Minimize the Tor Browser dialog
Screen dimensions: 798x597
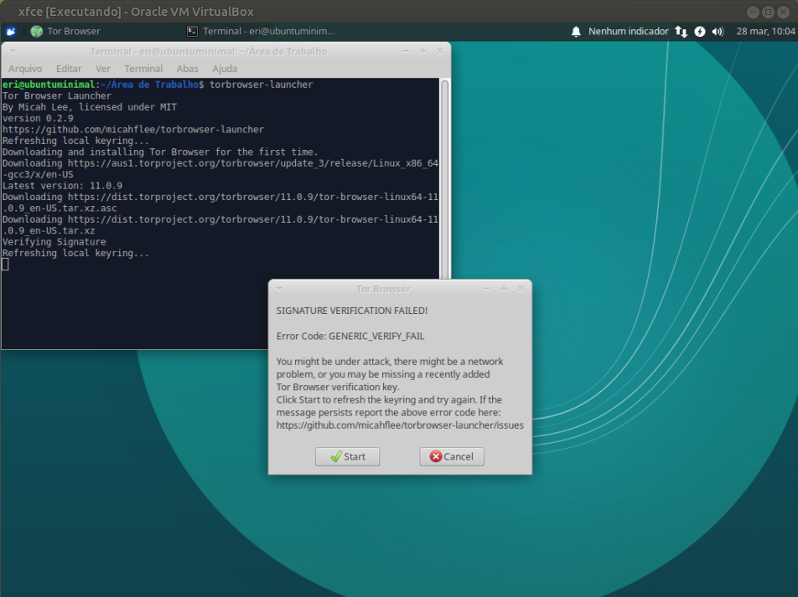point(486,289)
